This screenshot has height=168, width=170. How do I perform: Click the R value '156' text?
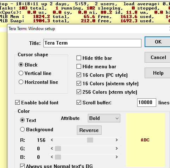tap(41, 140)
